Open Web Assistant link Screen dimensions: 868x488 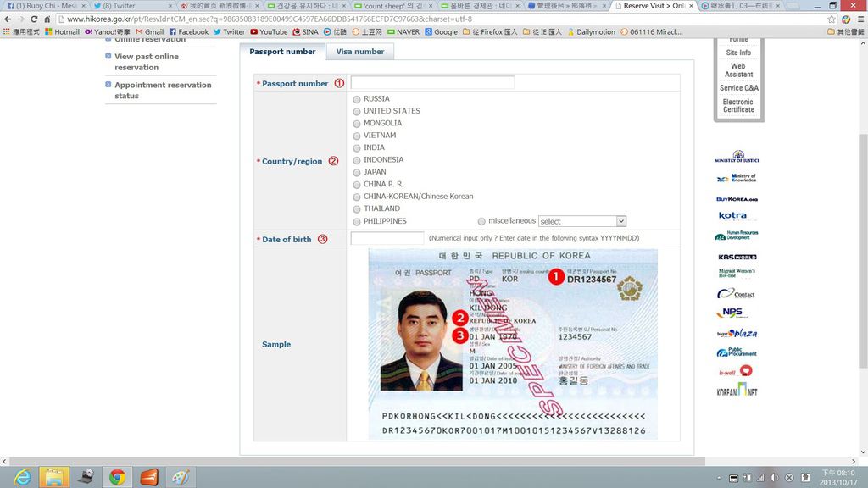click(x=738, y=70)
